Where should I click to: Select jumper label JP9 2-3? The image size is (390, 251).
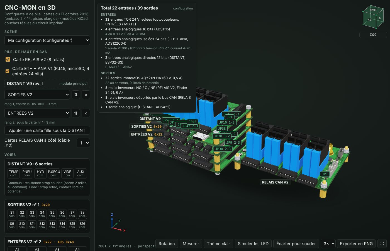233,143
